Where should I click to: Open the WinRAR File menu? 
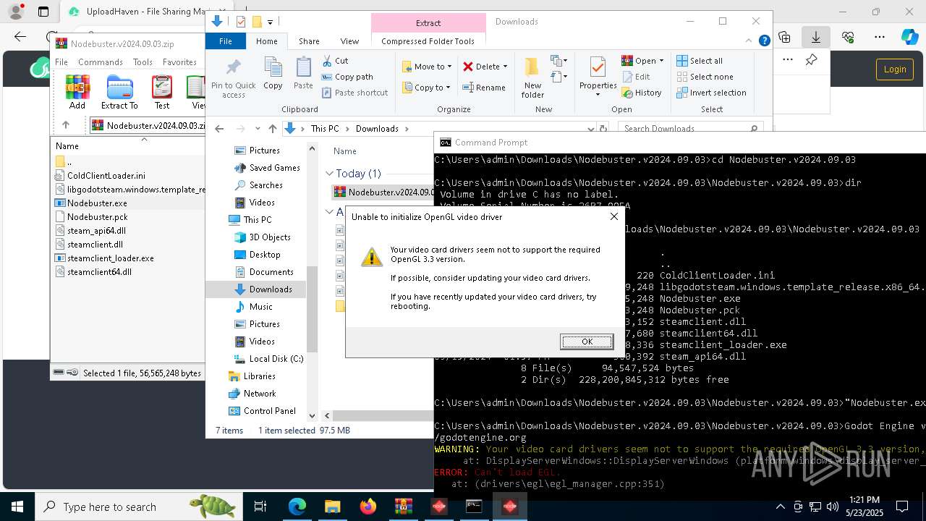pos(61,62)
